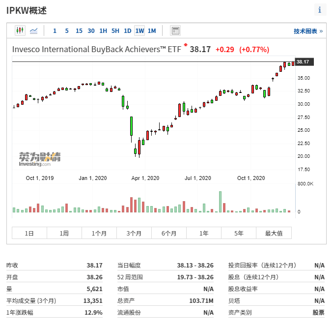Select the 1 minute interval
This screenshot has height=327, width=334.
coord(55,31)
